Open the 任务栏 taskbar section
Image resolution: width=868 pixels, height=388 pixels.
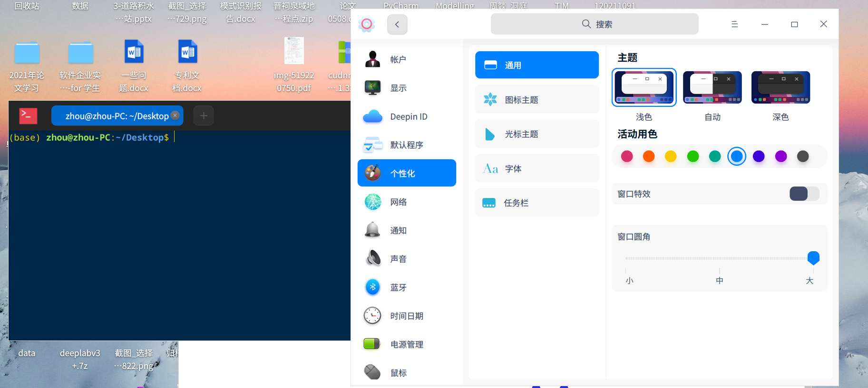coord(537,203)
